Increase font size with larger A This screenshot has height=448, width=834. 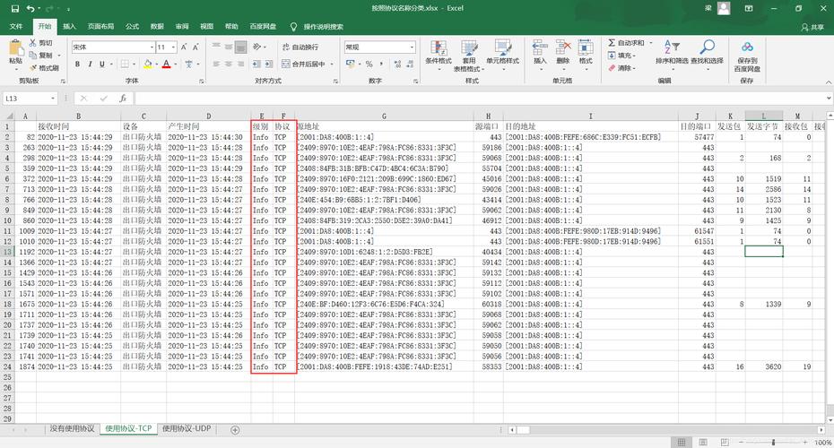click(x=184, y=47)
